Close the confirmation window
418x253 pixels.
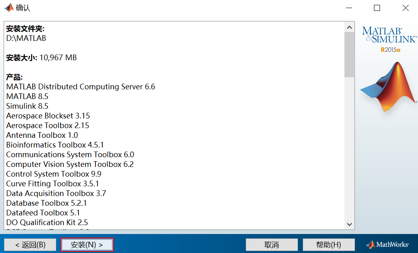405,8
